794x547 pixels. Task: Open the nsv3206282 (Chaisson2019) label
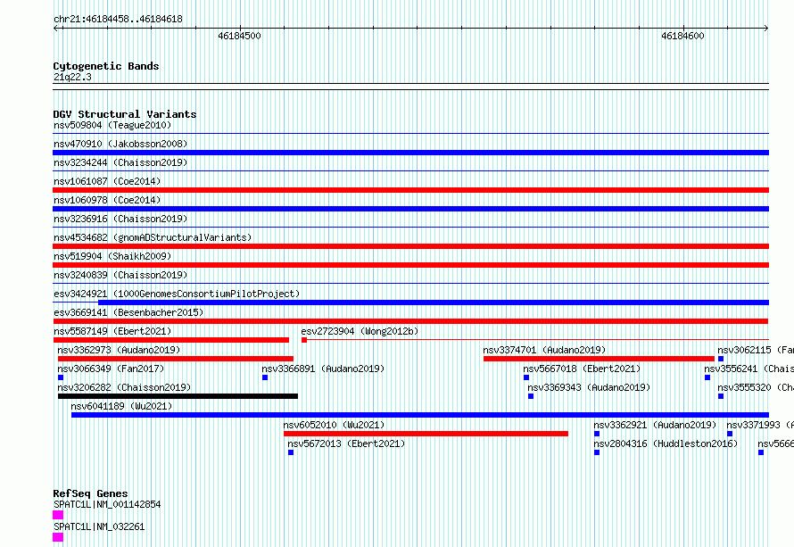point(125,387)
